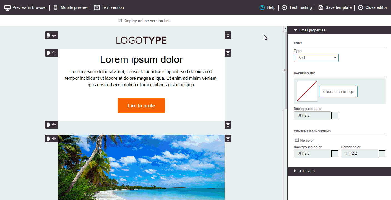The image size is (391, 200).
Task: Open Mobile preview
Action: [71, 7]
